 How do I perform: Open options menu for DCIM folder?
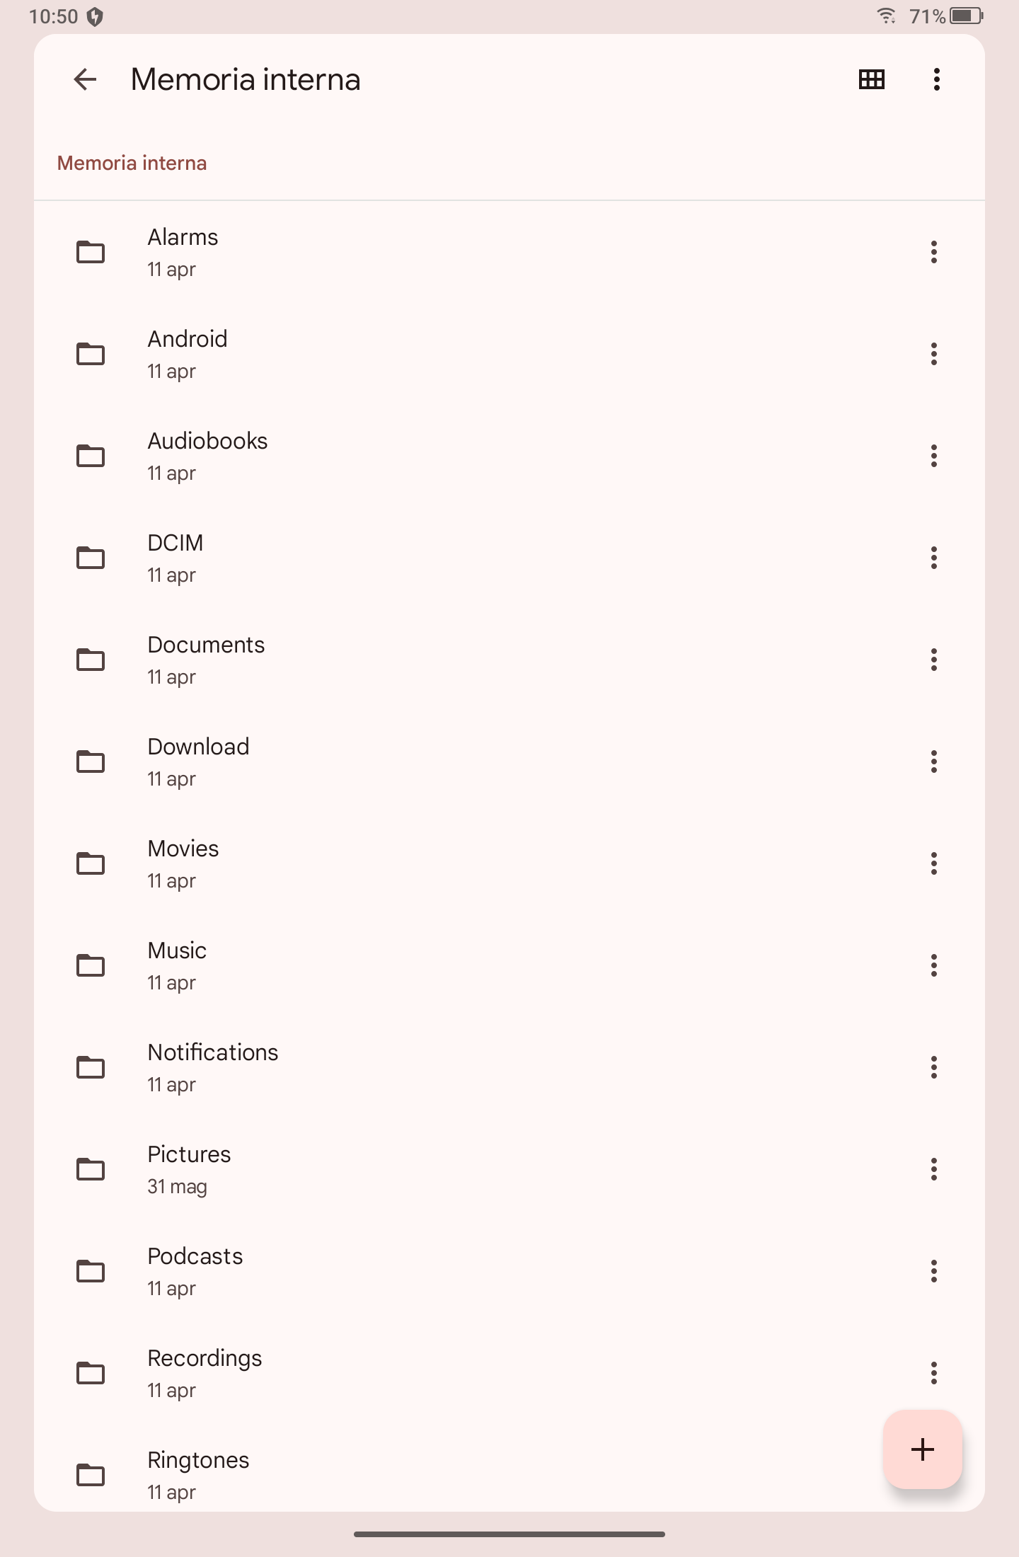[934, 558]
